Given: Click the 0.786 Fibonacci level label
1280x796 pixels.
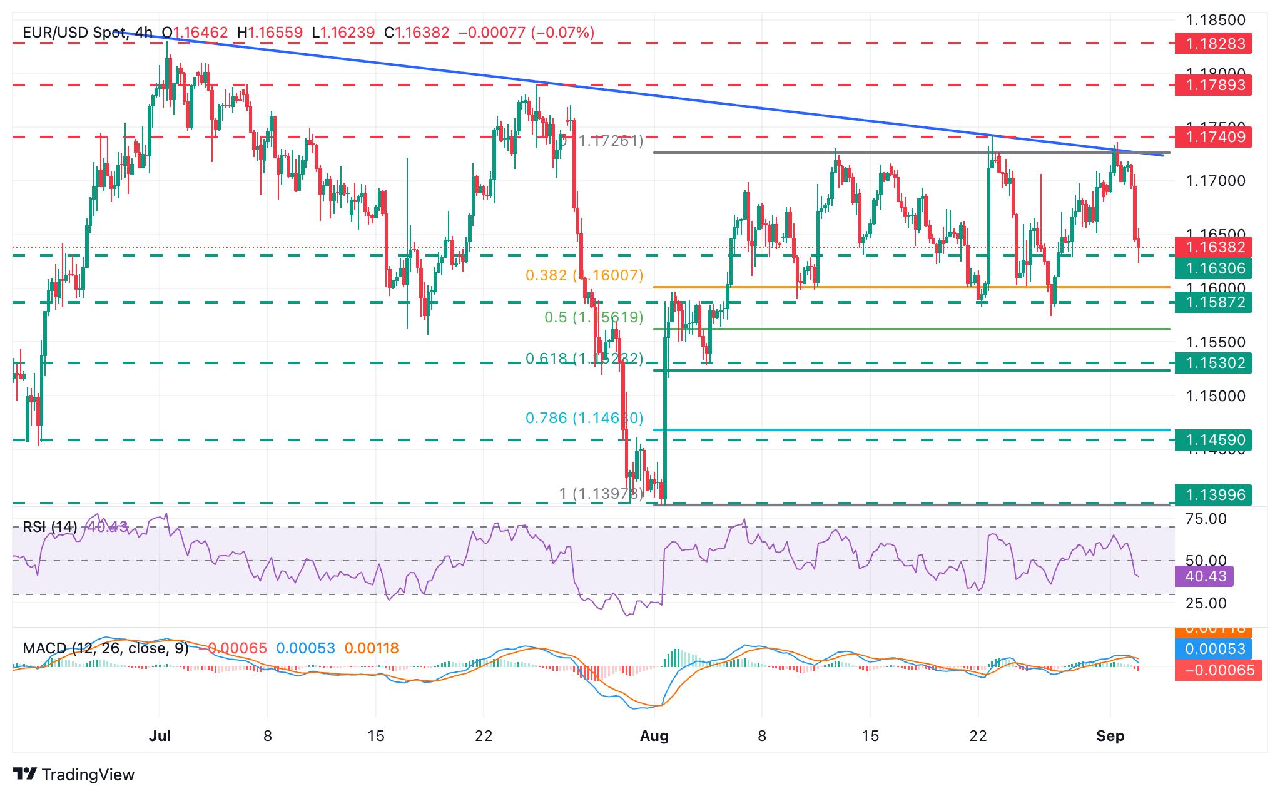Looking at the screenshot, I should [x=584, y=418].
